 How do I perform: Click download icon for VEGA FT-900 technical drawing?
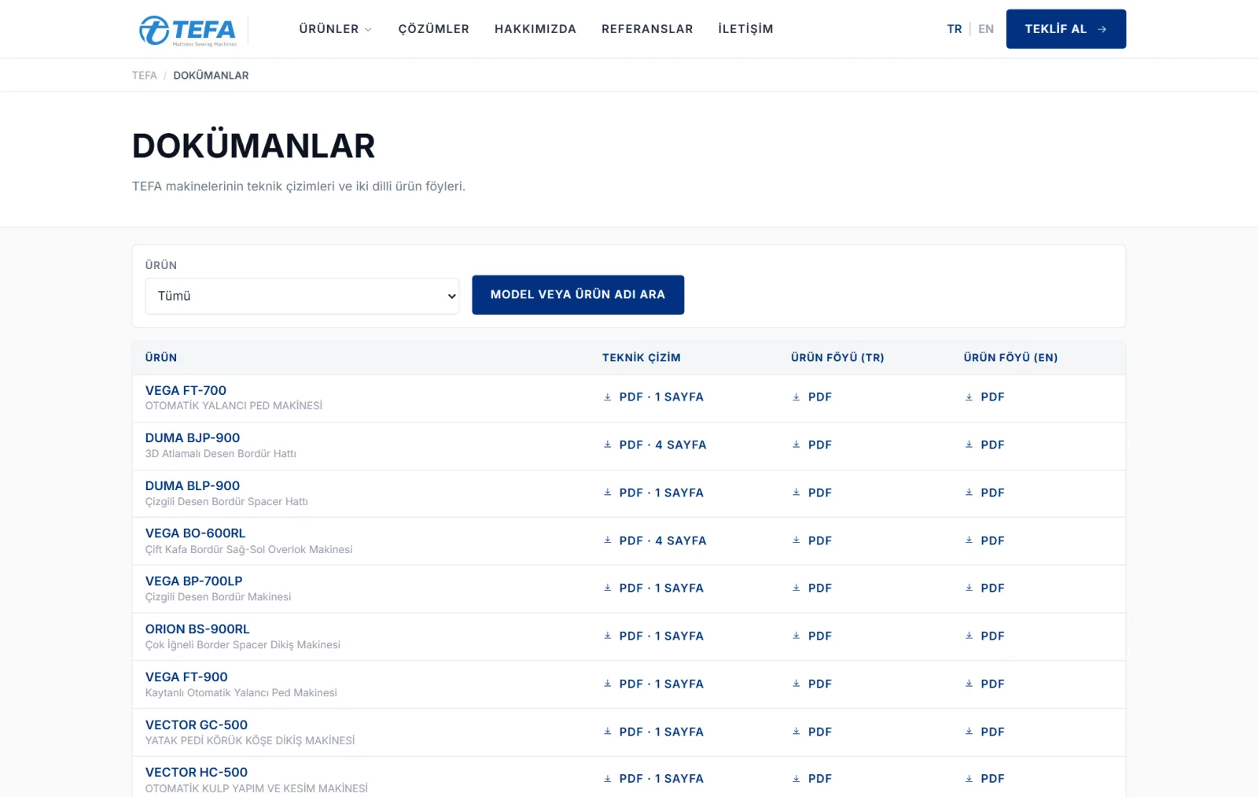pos(608,684)
